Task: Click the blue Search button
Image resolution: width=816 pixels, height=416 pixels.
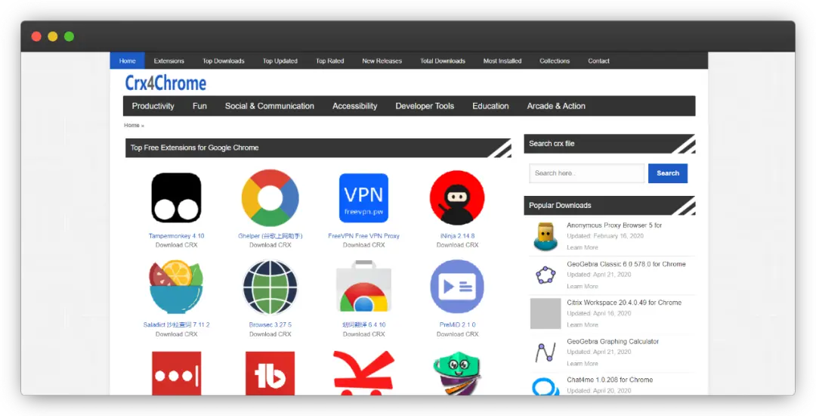Action: pos(668,173)
